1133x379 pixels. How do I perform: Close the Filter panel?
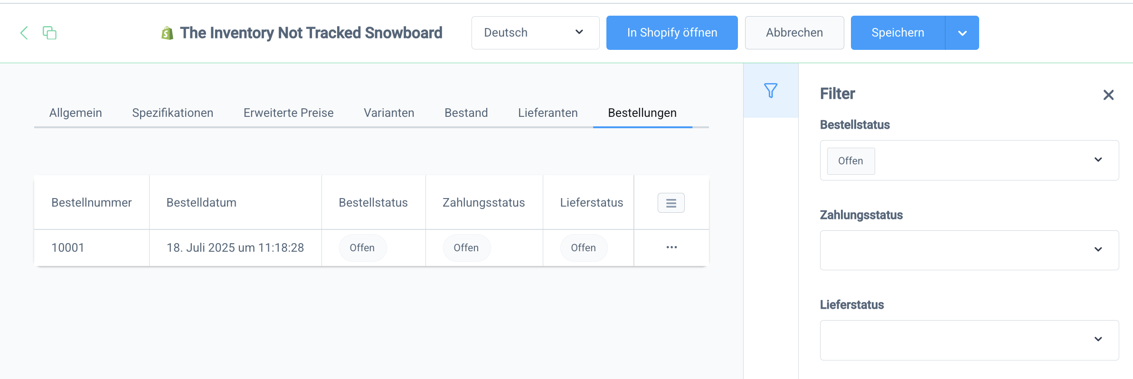pyautogui.click(x=1108, y=95)
